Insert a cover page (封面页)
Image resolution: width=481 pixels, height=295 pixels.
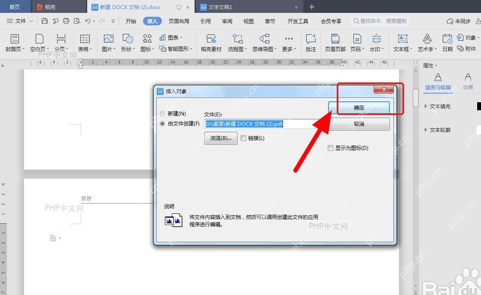pos(15,43)
